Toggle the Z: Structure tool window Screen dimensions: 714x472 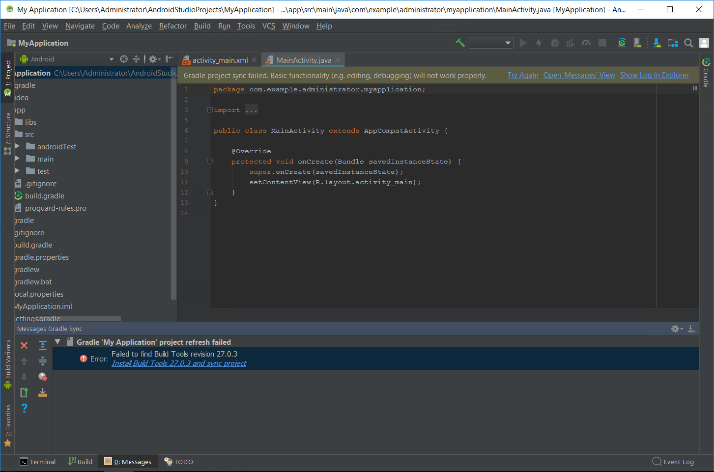[8, 134]
